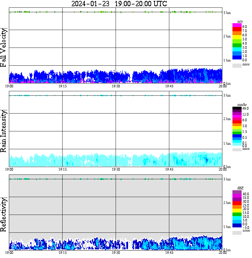Image resolution: width=252 pixels, height=258 pixels.
Task: Click the m/s unit label
Action: [240, 21]
